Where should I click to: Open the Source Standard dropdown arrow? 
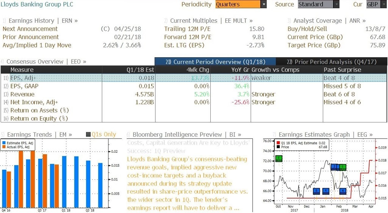336,4
